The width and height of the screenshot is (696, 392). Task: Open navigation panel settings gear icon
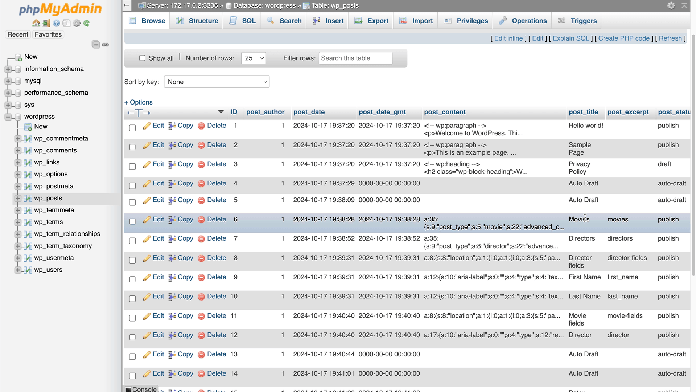(x=77, y=23)
